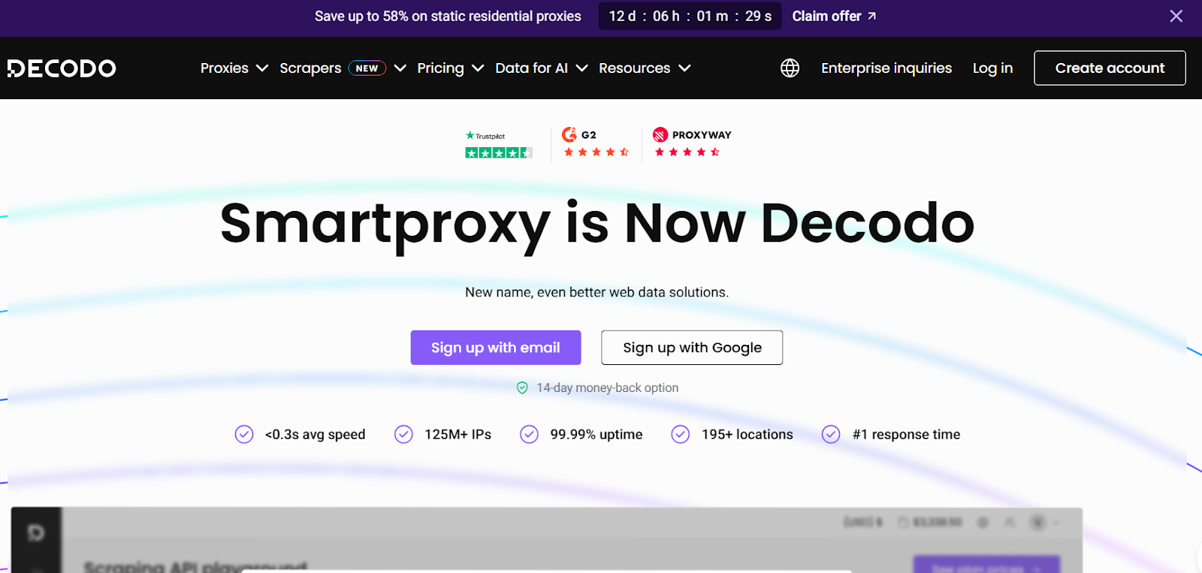Open the Resources menu
This screenshot has width=1202, height=573.
click(x=634, y=68)
